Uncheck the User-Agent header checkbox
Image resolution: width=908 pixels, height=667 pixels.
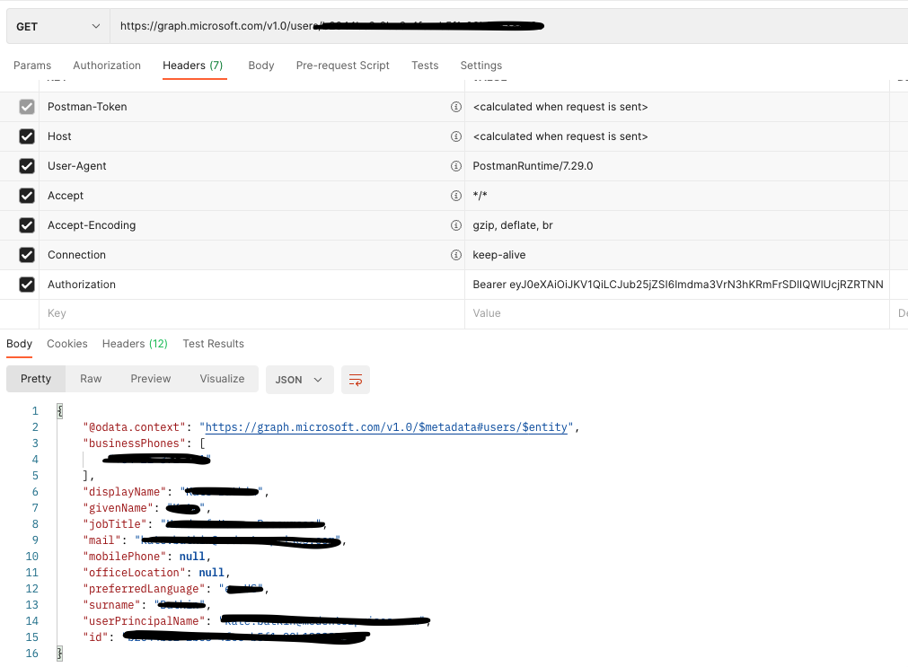[27, 165]
